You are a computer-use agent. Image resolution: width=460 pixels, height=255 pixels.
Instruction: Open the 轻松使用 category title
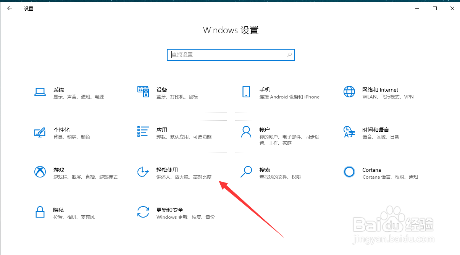(167, 170)
